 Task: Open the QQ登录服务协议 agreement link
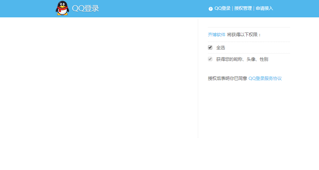click(265, 78)
